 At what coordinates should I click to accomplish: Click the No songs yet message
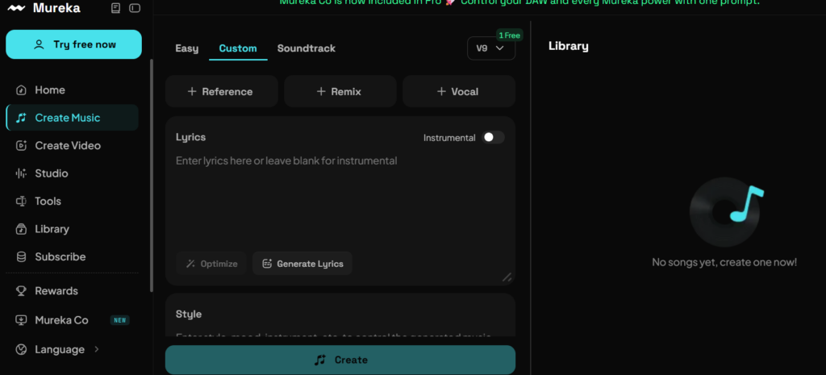[x=724, y=262]
